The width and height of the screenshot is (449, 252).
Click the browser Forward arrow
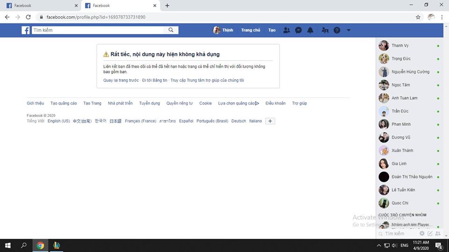tap(18, 17)
